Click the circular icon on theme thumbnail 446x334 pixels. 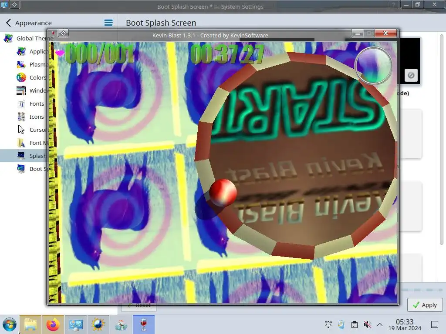(x=411, y=75)
